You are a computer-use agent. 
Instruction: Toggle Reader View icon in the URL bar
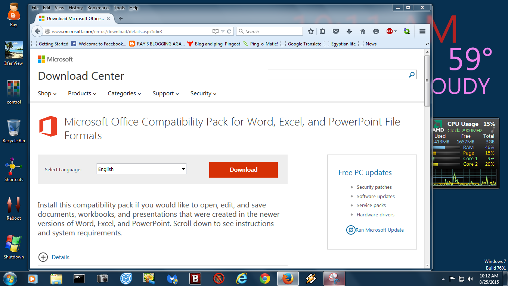[x=215, y=32]
